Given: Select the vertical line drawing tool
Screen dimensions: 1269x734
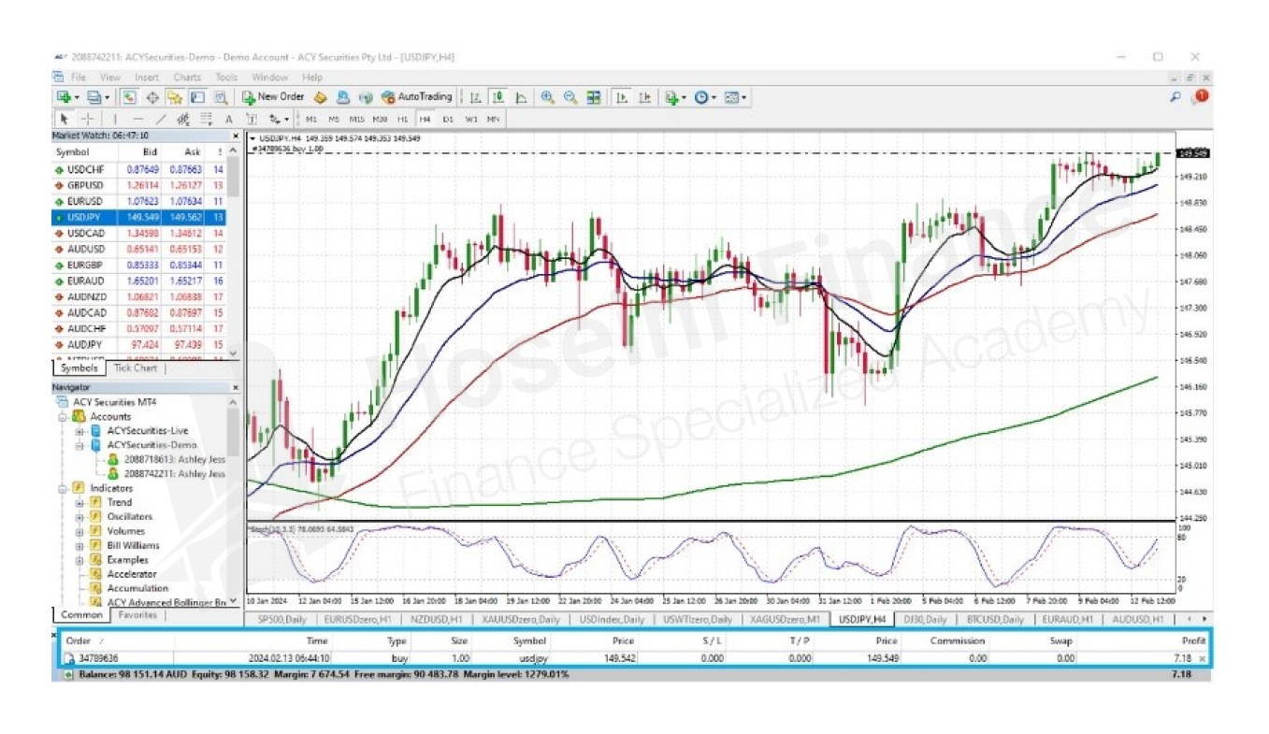Looking at the screenshot, I should point(114,119).
